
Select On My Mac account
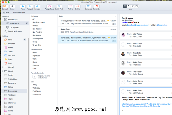coord(15,27)
